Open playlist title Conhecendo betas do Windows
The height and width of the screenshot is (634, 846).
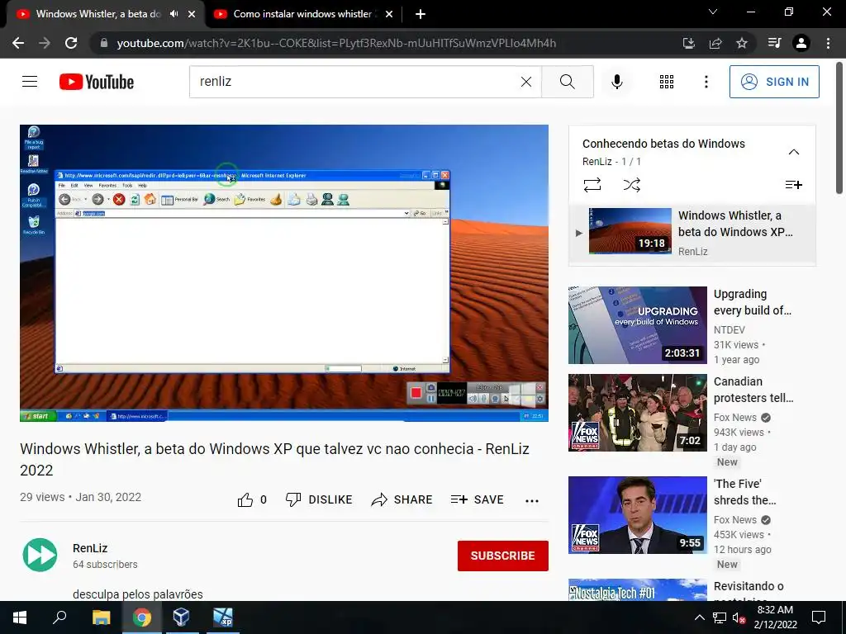pyautogui.click(x=663, y=144)
